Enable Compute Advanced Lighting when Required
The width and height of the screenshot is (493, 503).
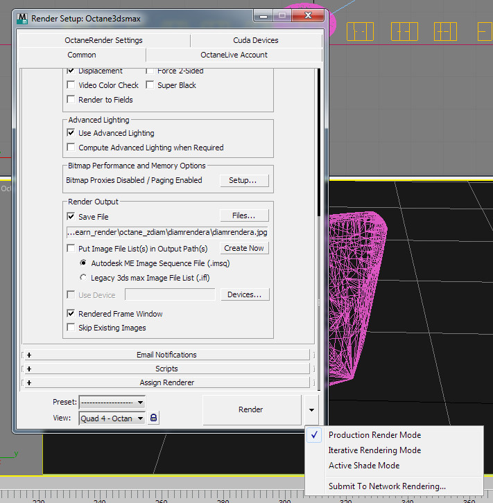[71, 147]
